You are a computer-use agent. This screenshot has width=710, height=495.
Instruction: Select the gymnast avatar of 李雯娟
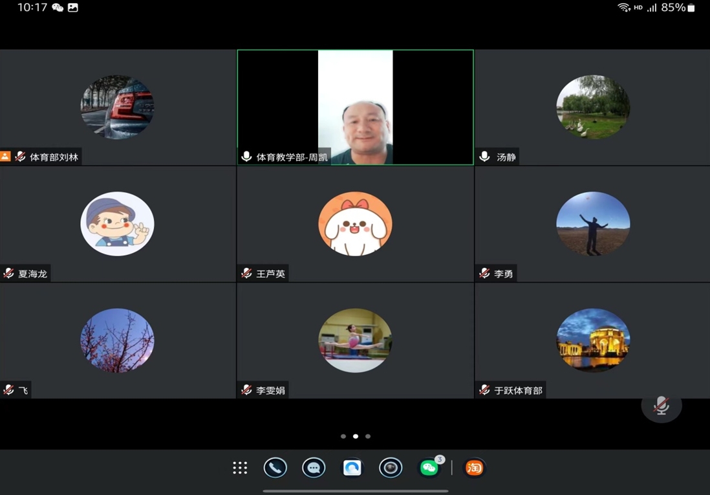[x=356, y=340]
